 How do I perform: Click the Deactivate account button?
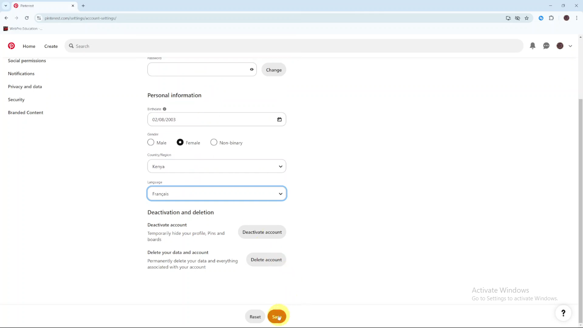(x=262, y=232)
